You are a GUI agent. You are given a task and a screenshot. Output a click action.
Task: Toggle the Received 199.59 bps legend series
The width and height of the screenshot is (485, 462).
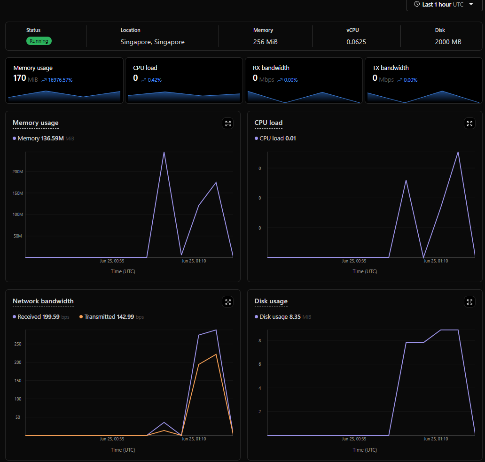[x=41, y=317]
